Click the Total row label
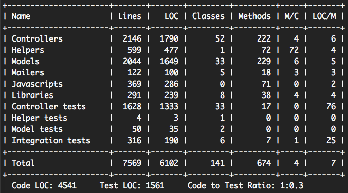Image resolution: width=348 pixels, height=193 pixels. point(23,163)
